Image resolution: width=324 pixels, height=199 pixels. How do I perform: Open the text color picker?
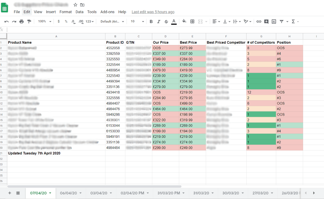(174, 21)
